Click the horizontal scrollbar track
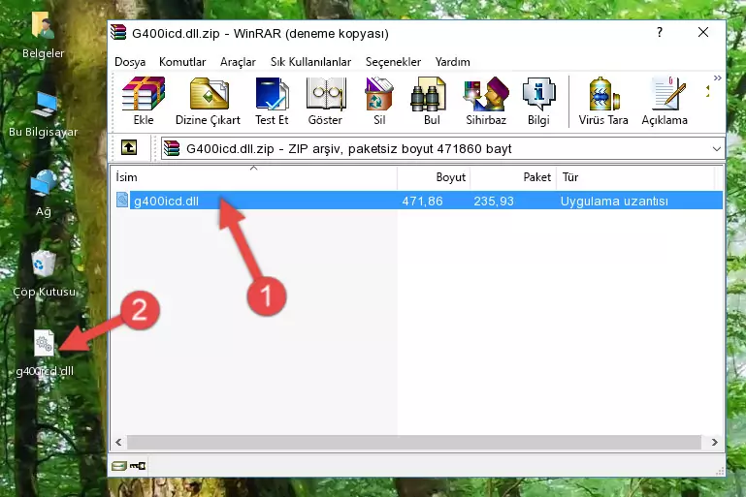Screen dimensions: 746x497 tap(414, 443)
